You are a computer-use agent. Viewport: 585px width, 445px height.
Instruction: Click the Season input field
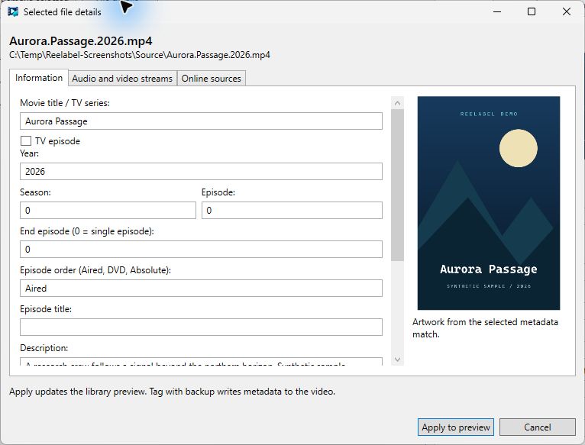pos(108,211)
